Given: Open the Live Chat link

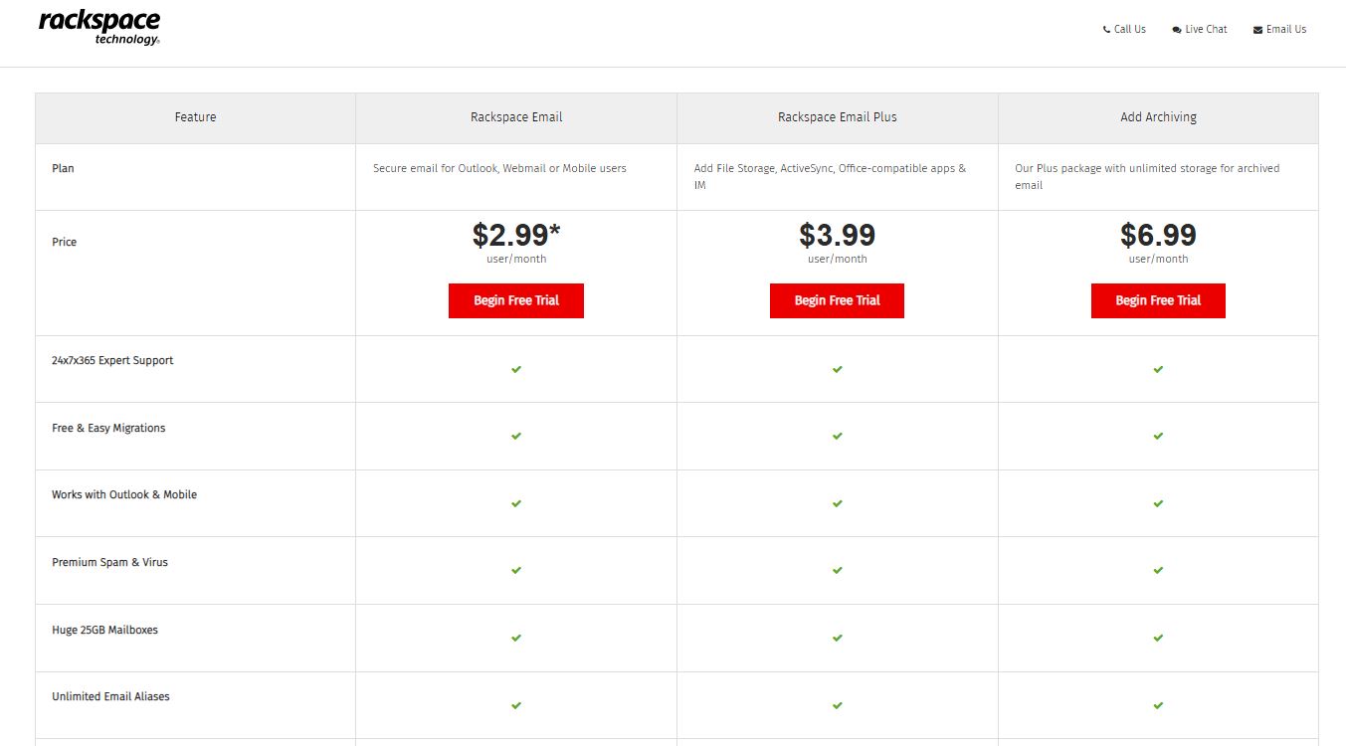Looking at the screenshot, I should click(x=1206, y=29).
